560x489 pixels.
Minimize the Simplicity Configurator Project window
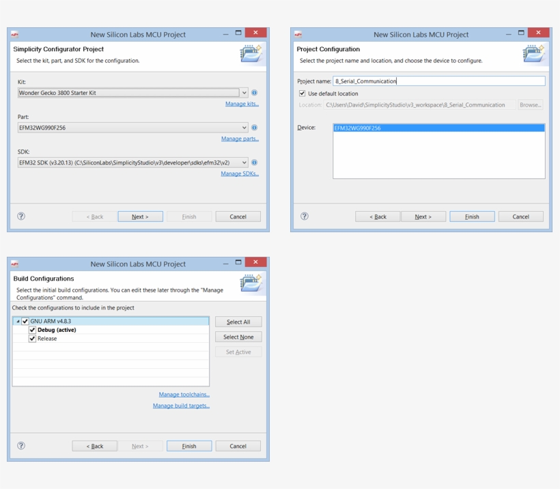click(x=226, y=34)
